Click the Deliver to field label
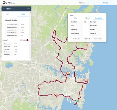117x110 pixels. 93,33
